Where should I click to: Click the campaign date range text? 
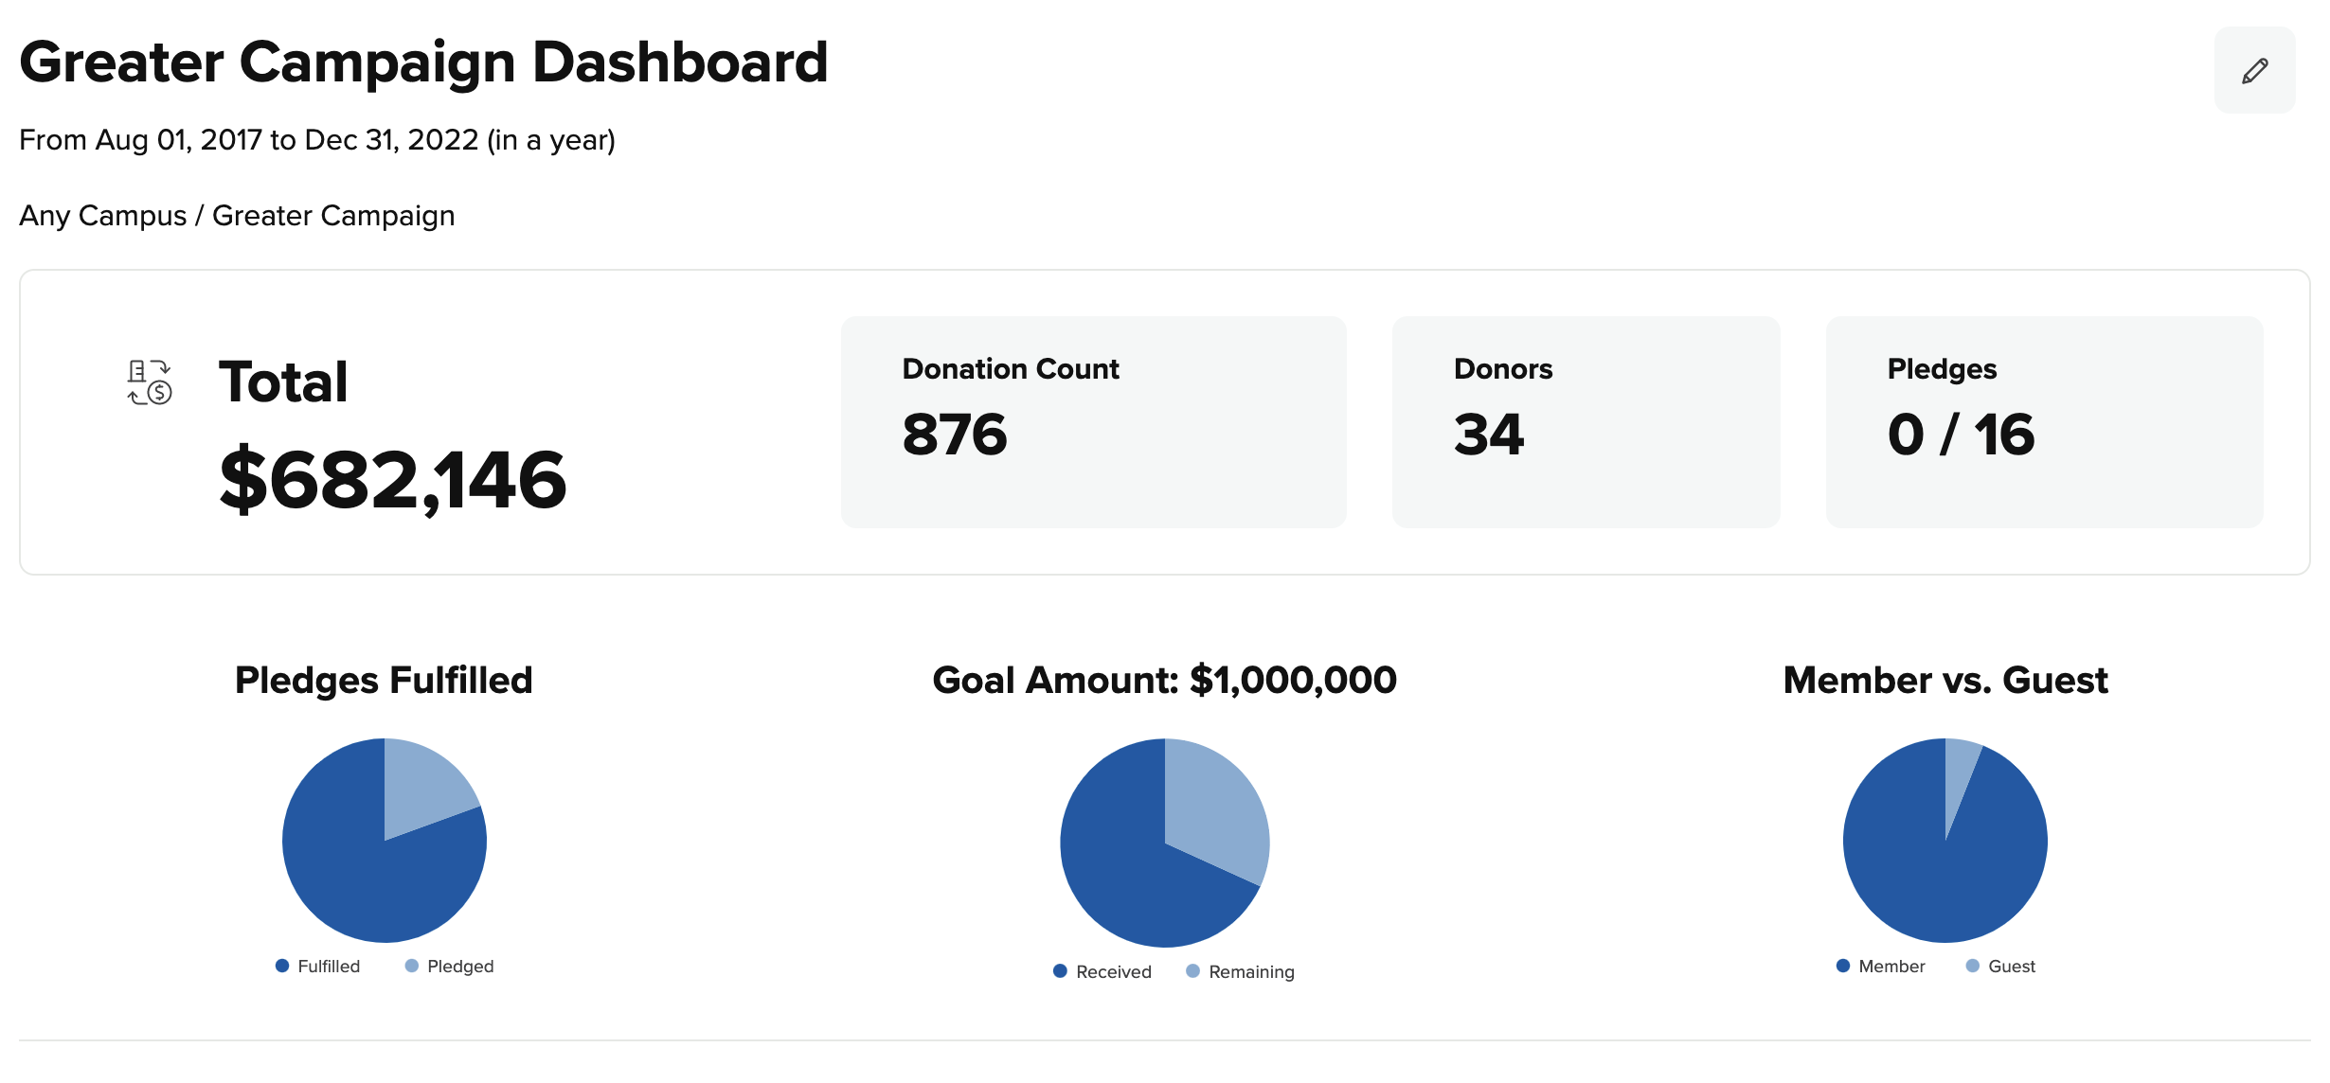[x=317, y=140]
